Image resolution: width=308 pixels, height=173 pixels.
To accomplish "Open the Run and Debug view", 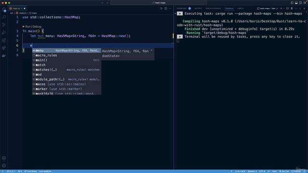I will click(x=4, y=33).
